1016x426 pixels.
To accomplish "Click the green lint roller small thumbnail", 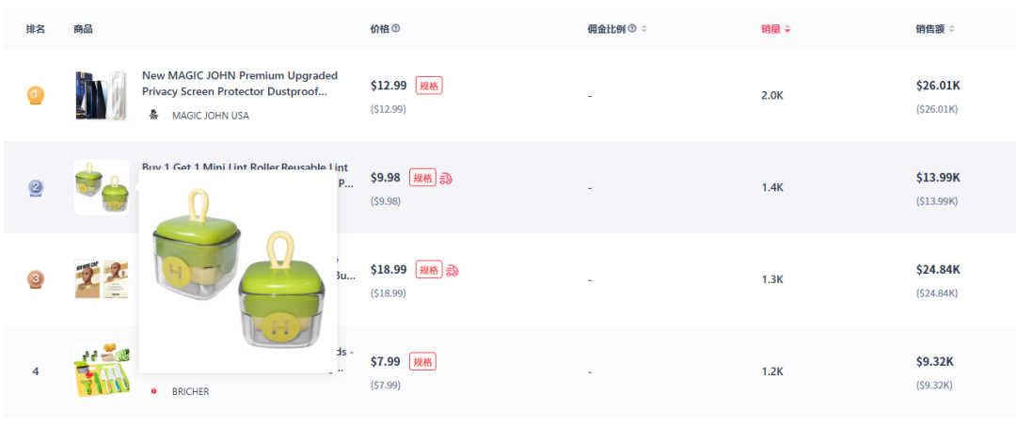I will point(102,187).
